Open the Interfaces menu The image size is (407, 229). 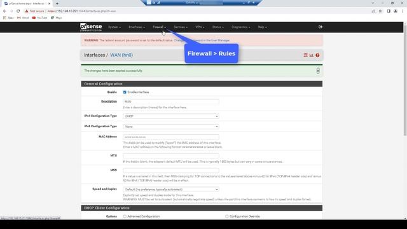coord(137,27)
